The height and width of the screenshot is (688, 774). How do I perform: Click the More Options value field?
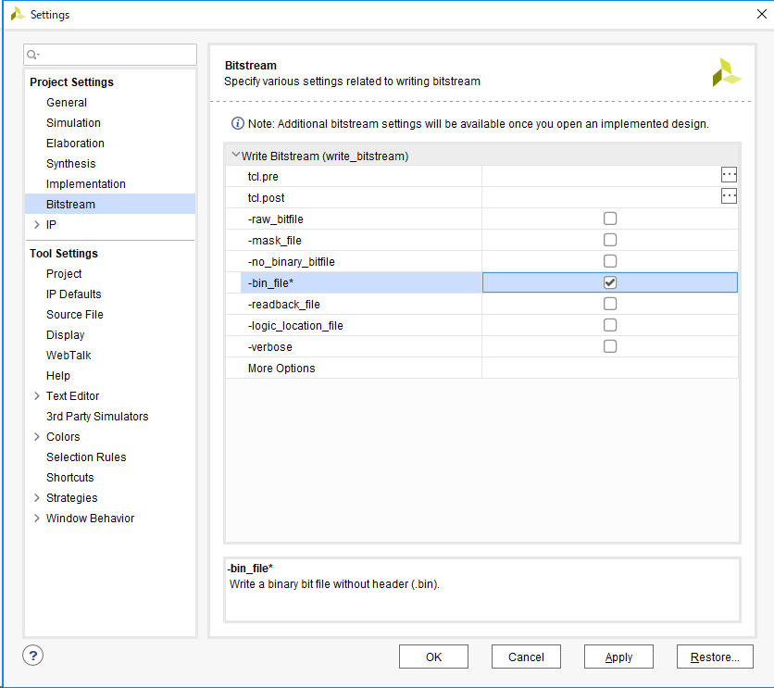pyautogui.click(x=609, y=369)
